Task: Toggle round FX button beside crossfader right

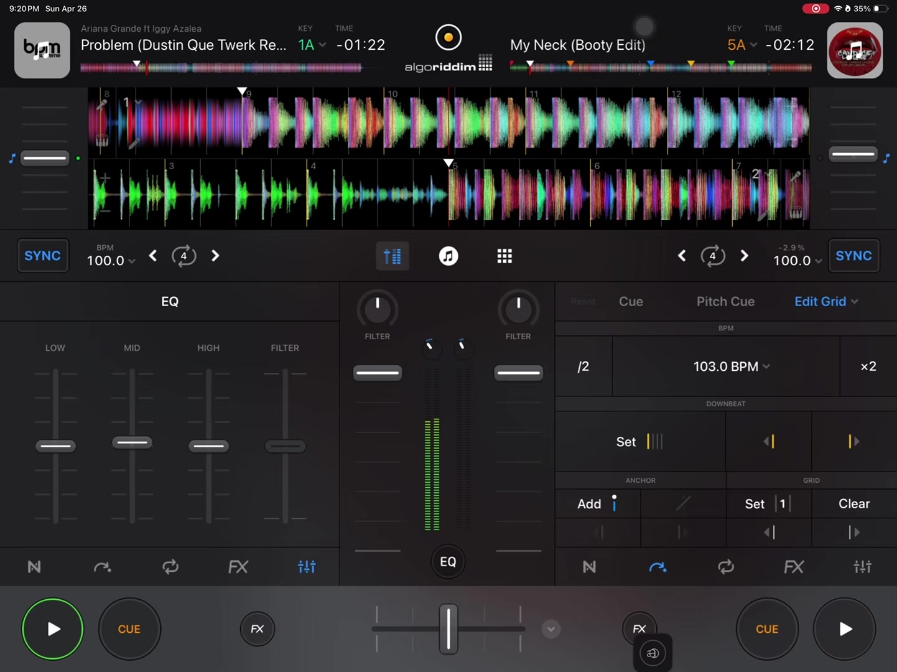Action: (x=639, y=628)
